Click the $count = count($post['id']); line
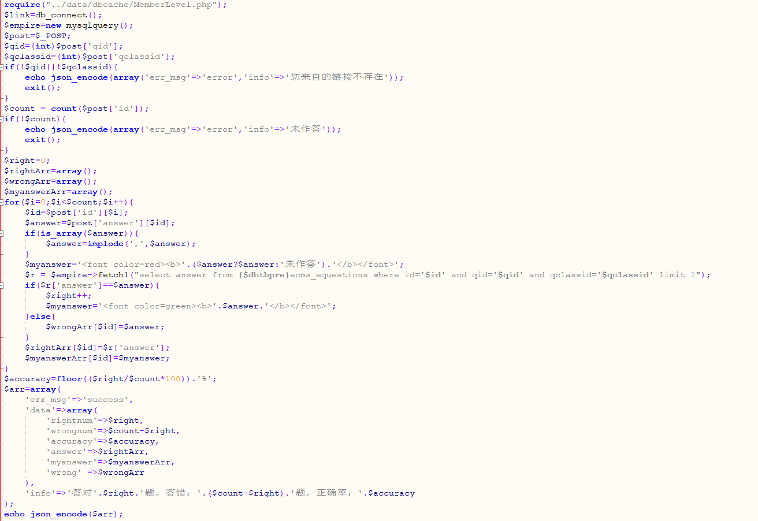The height and width of the screenshot is (521, 758). tap(76, 109)
